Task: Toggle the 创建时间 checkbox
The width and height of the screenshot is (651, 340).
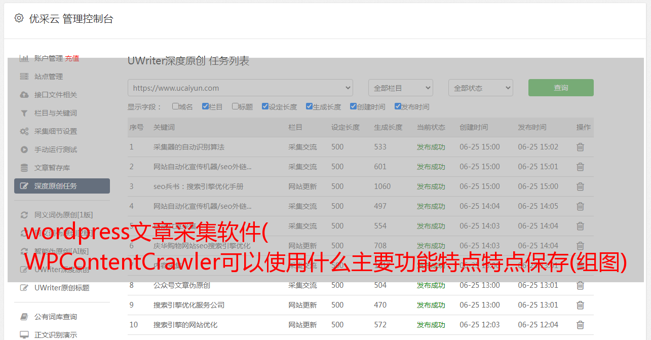Action: [x=353, y=106]
